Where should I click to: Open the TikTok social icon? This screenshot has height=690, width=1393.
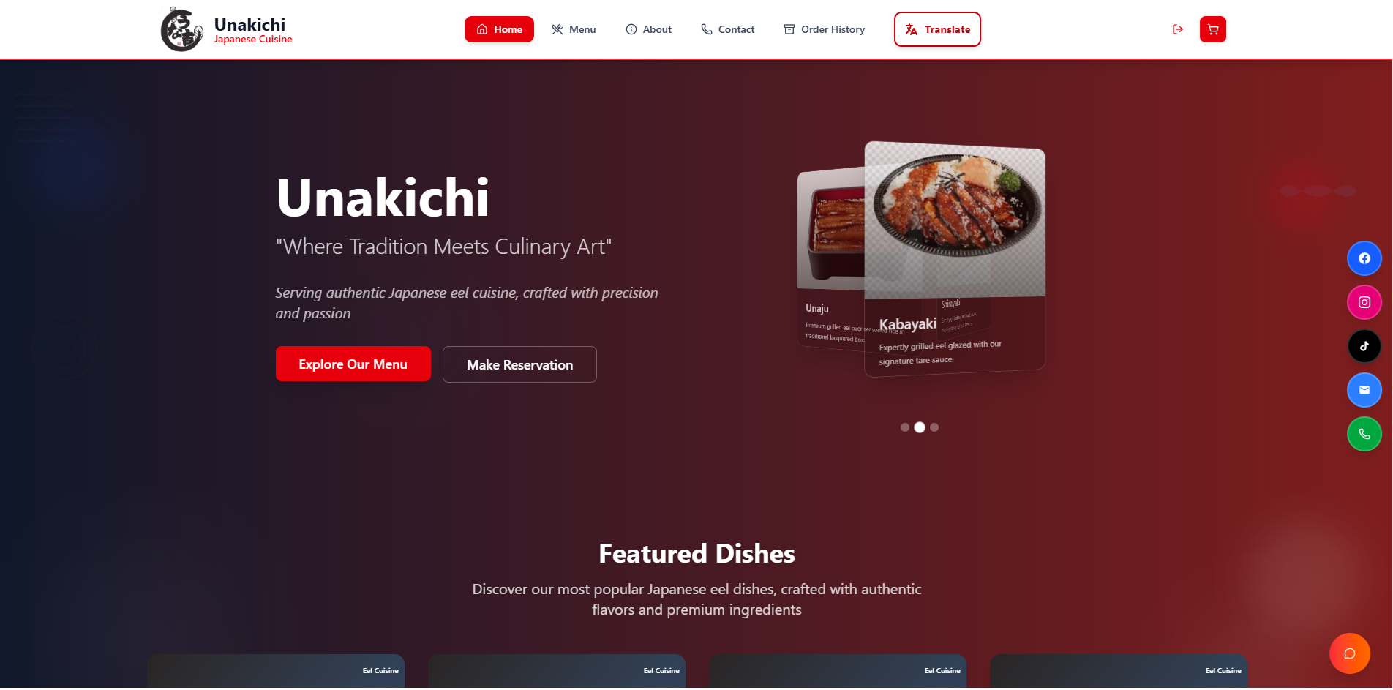point(1364,346)
